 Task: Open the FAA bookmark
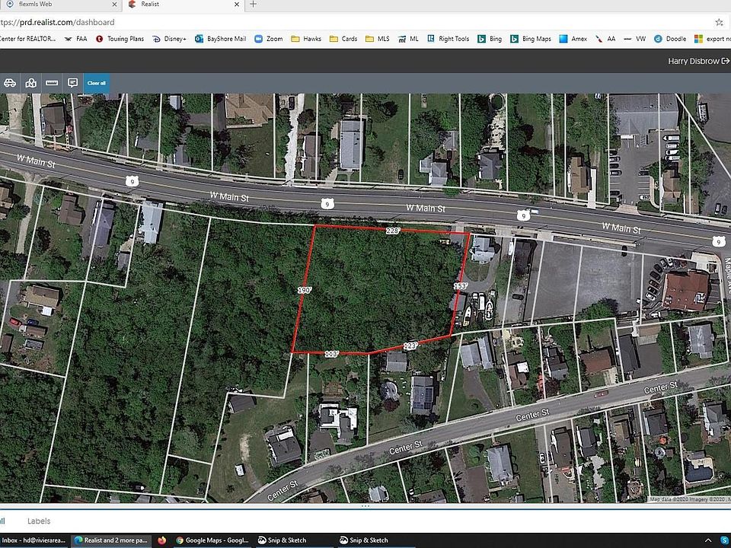tap(76, 39)
